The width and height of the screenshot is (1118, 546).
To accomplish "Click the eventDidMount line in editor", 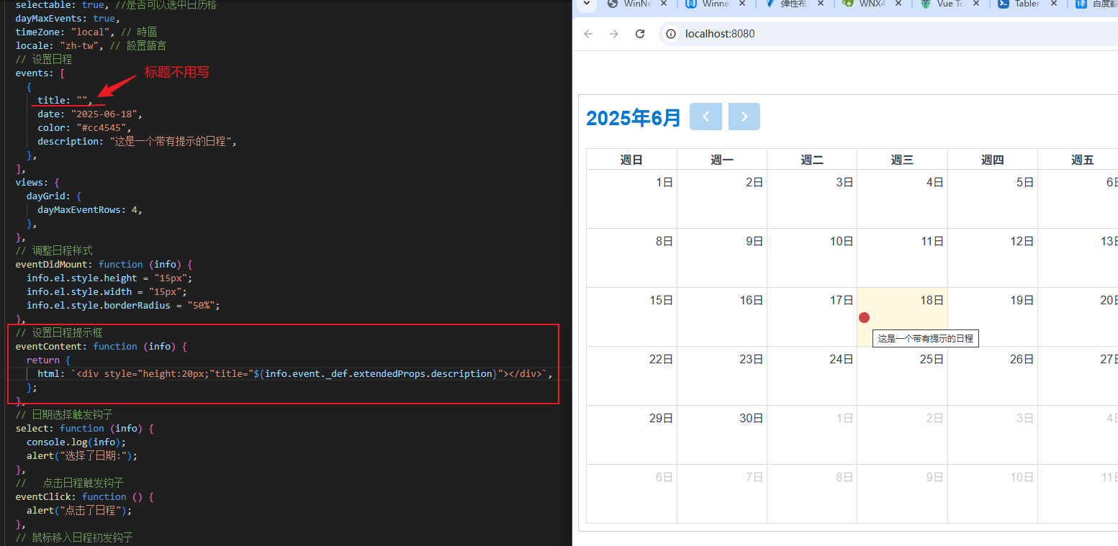I will pyautogui.click(x=104, y=264).
